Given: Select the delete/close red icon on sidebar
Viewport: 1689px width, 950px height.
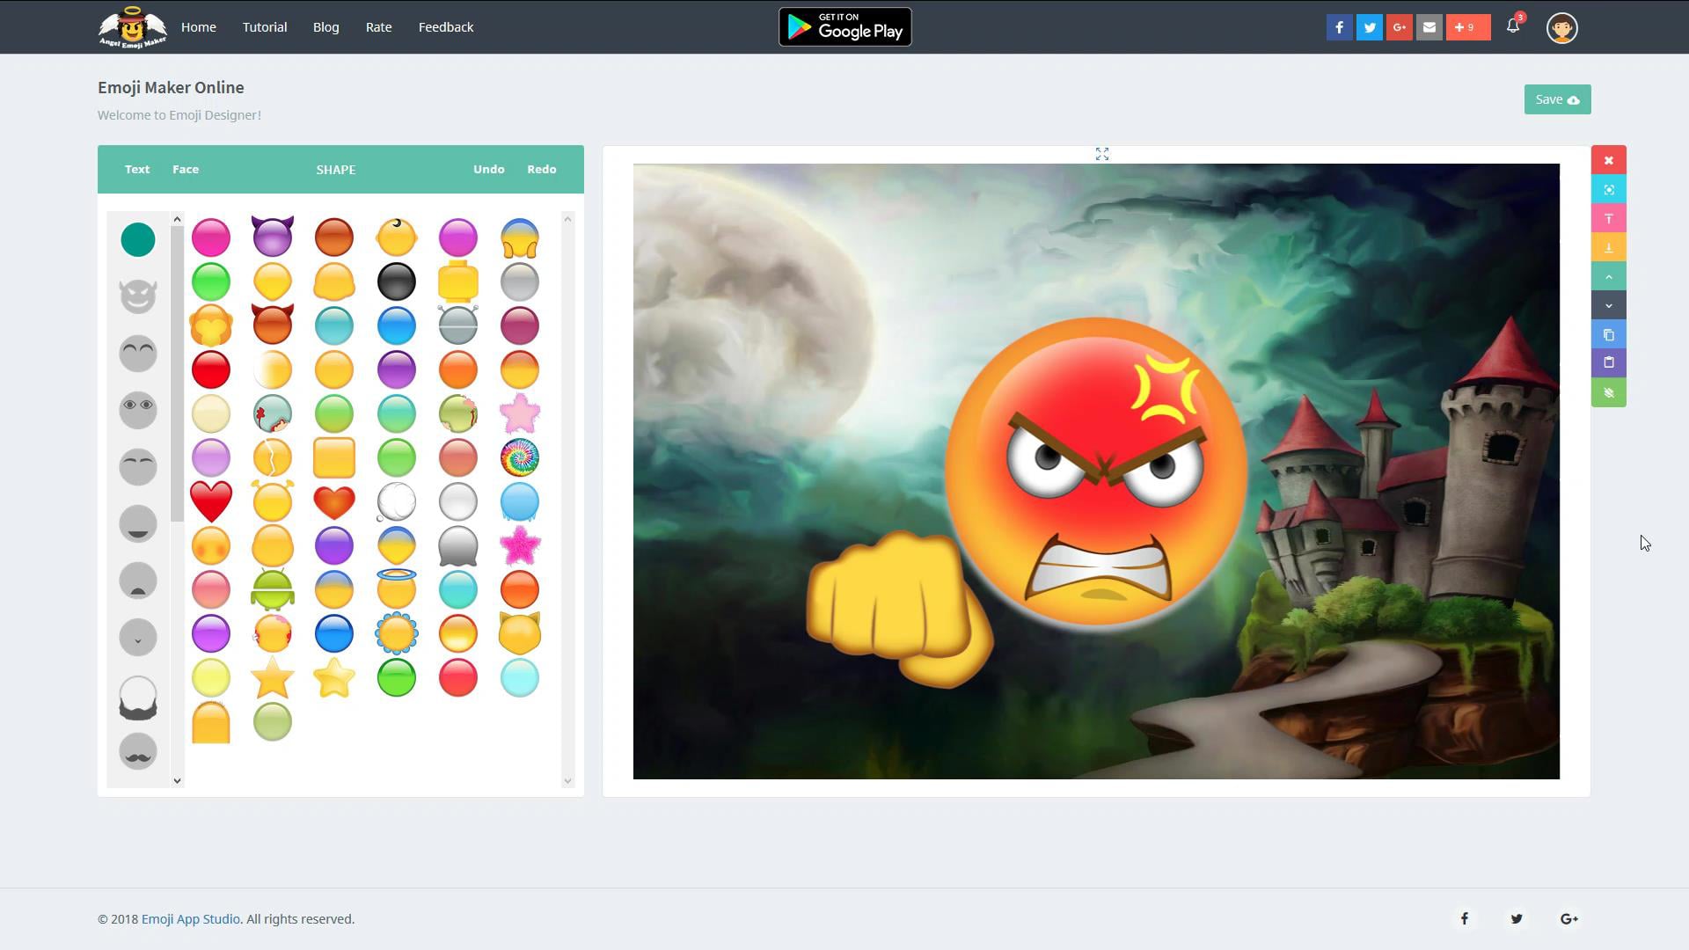Looking at the screenshot, I should click(x=1609, y=160).
